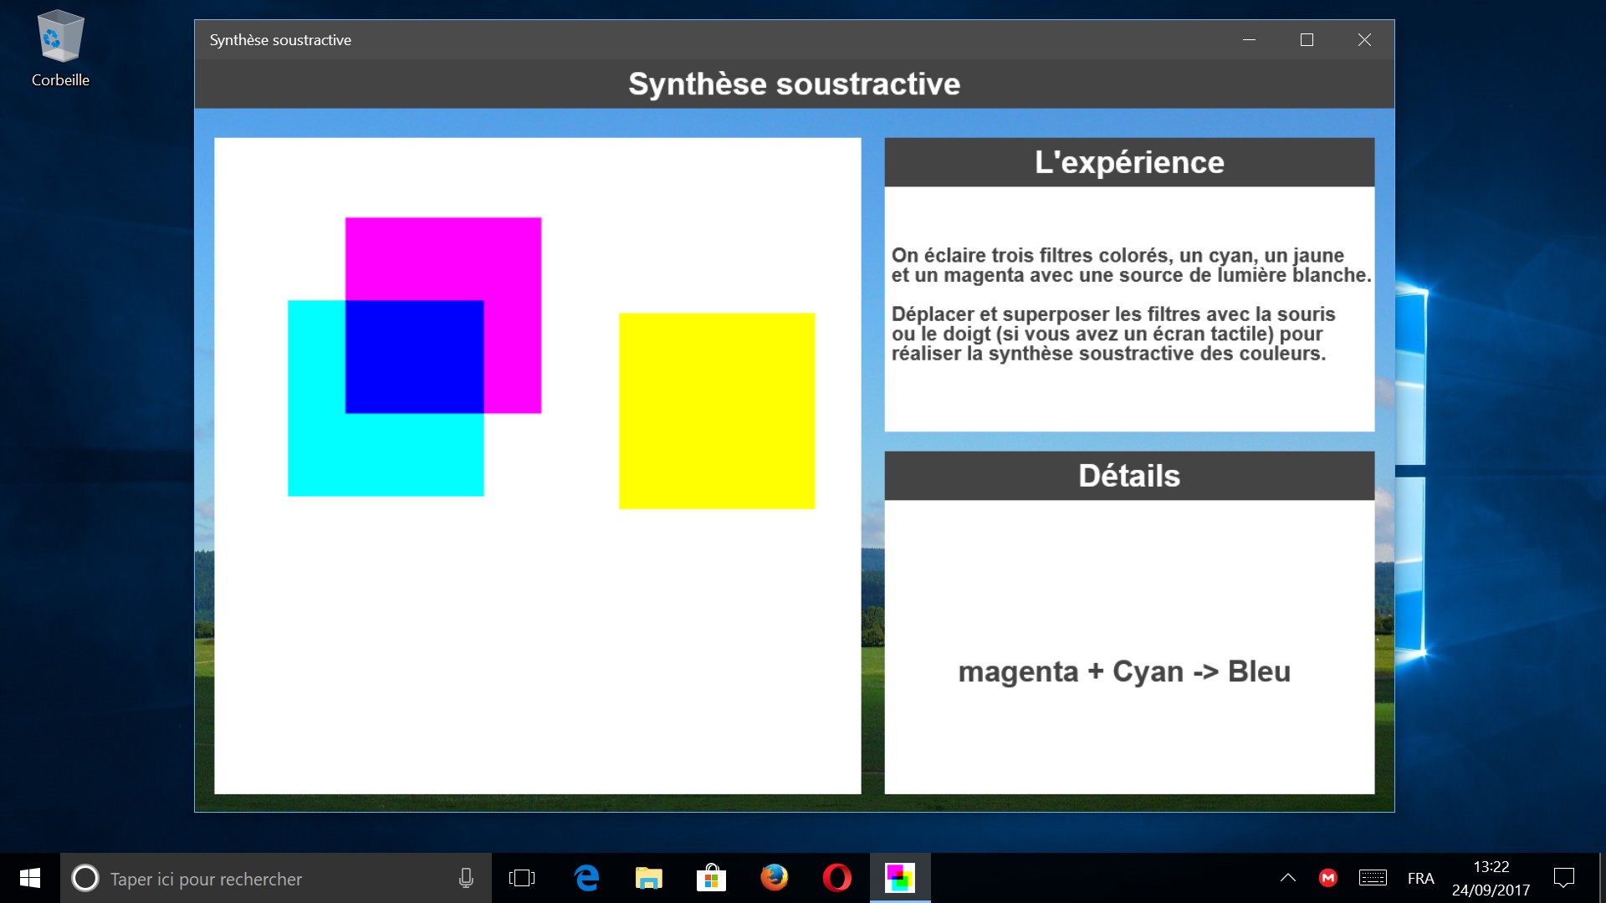Open Microsoft Store from the taskbar
Image resolution: width=1606 pixels, height=903 pixels.
(711, 878)
